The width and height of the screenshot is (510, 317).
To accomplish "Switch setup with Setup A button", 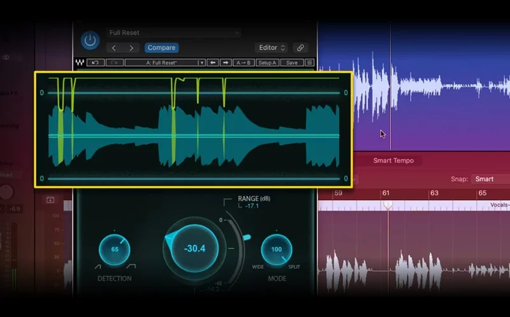I will tap(267, 62).
